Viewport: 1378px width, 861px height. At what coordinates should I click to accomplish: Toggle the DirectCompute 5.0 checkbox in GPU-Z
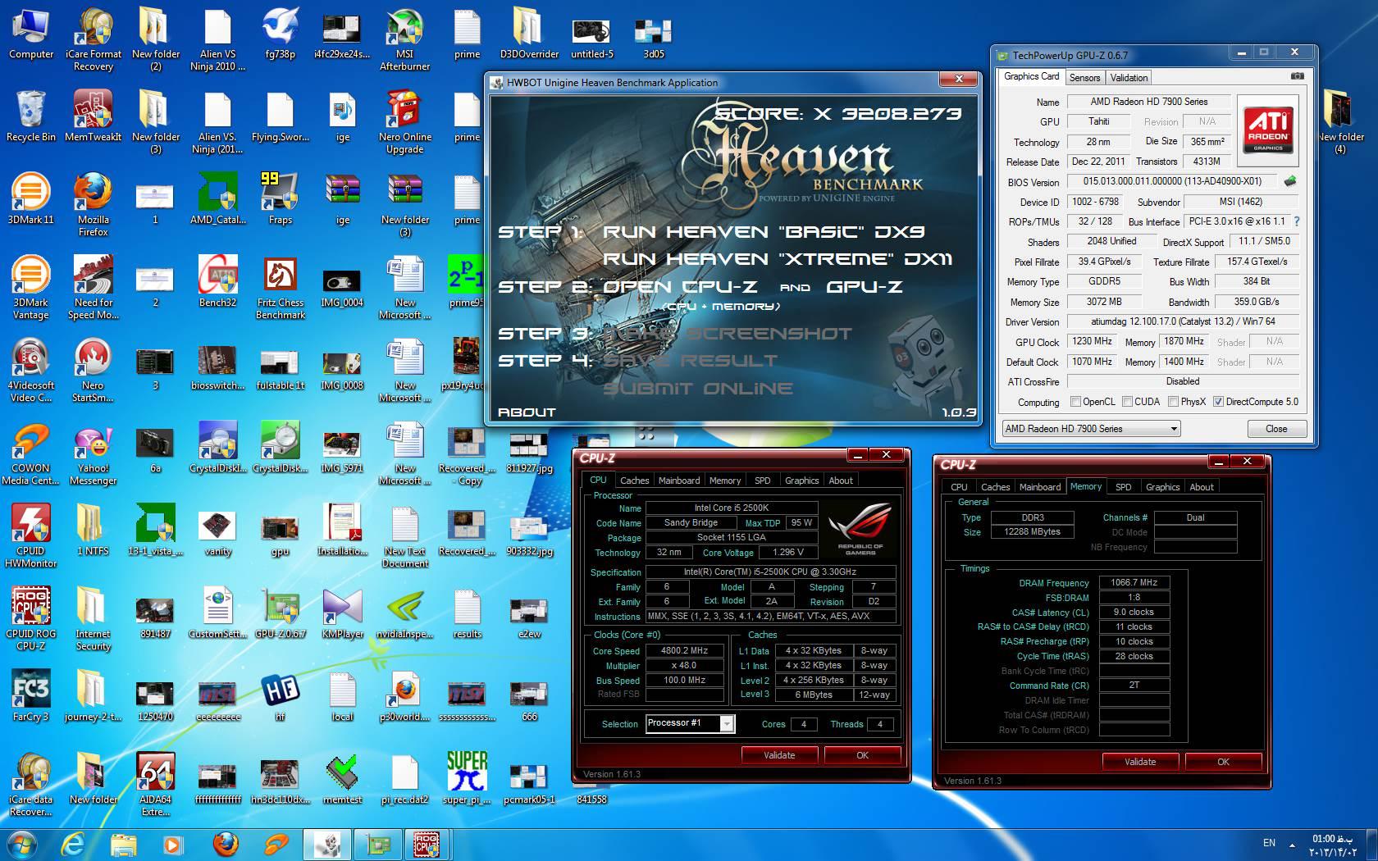point(1218,402)
